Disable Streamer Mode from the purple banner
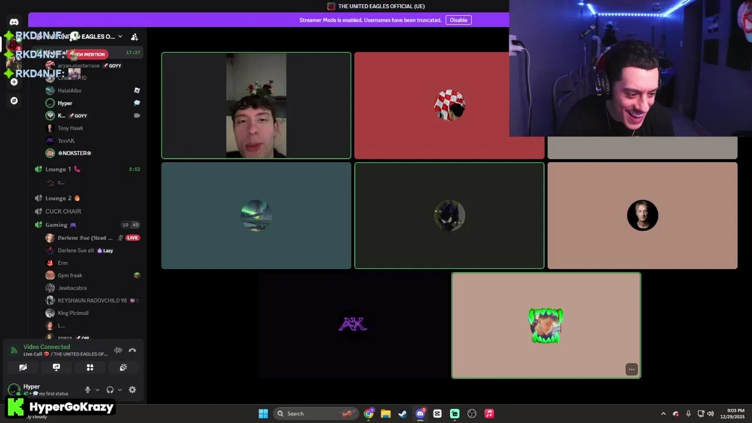Image resolution: width=752 pixels, height=423 pixels. tap(458, 20)
